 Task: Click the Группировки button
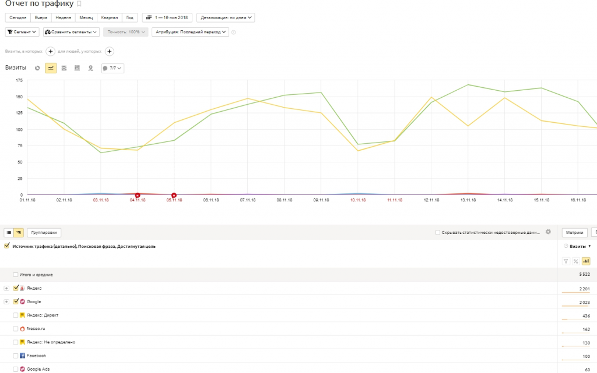coord(44,232)
